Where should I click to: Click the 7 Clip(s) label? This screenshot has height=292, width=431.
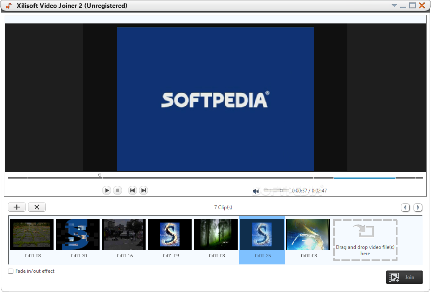(223, 207)
